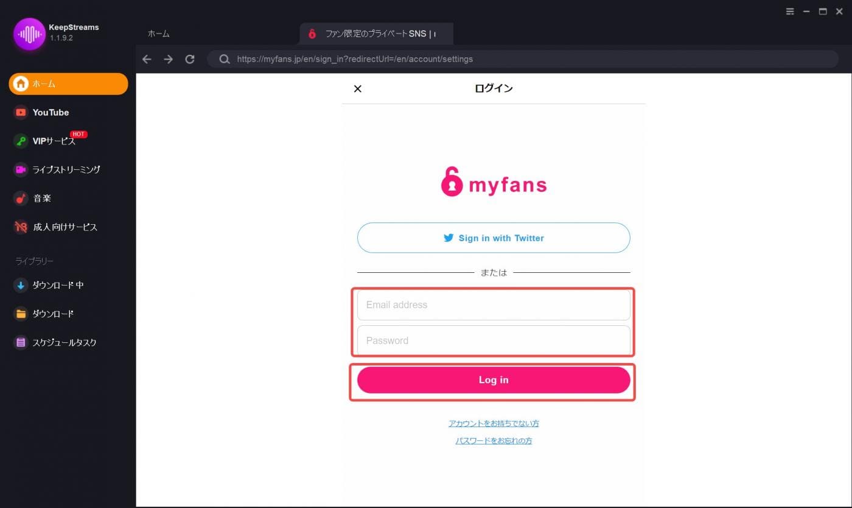Open the hamburger menu
This screenshot has width=852, height=508.
790,11
